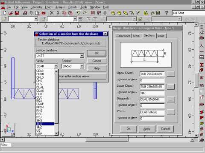This screenshot has height=153, width=205.
Task: Click the browse button next to Upper Chord
Action: click(171, 74)
